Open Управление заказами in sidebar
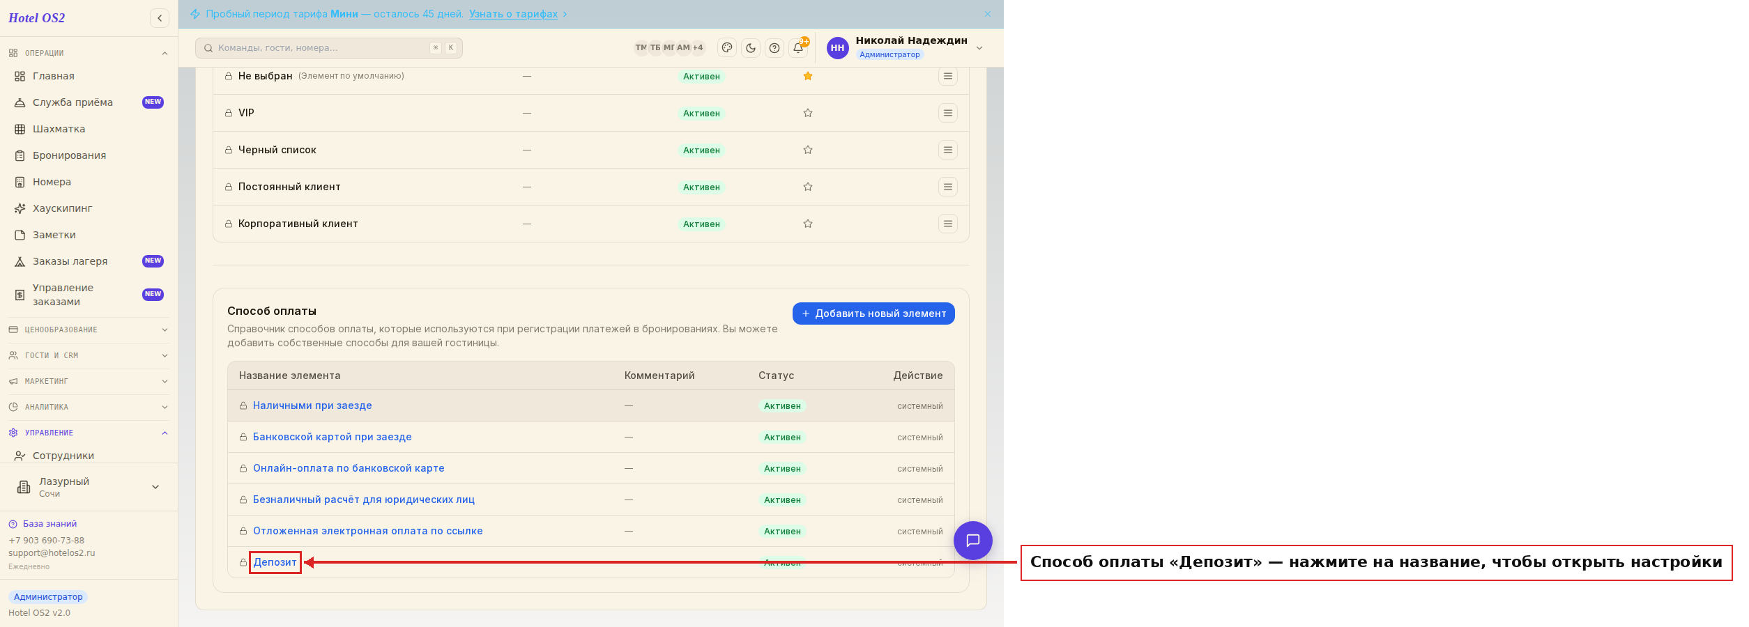Image resolution: width=1749 pixels, height=627 pixels. [89, 295]
